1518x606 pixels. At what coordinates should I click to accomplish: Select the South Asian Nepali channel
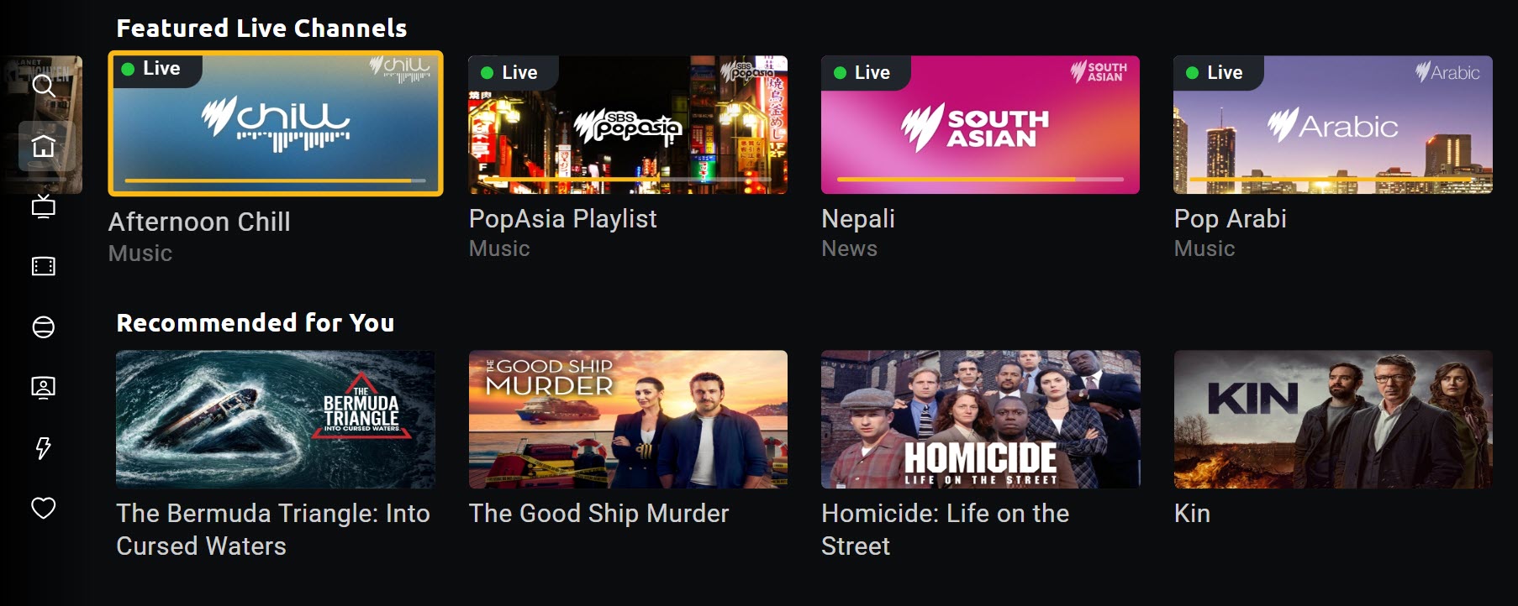coord(980,125)
